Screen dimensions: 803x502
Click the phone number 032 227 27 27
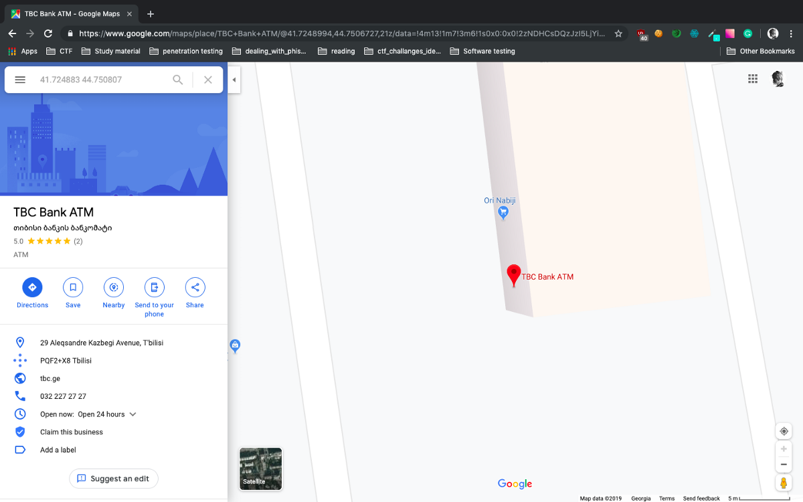click(63, 396)
